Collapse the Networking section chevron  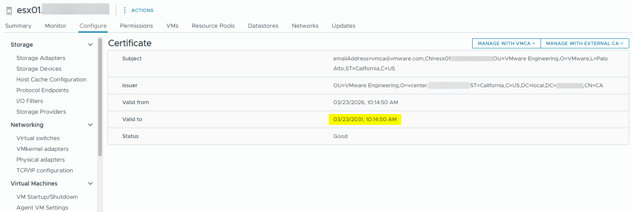point(90,125)
